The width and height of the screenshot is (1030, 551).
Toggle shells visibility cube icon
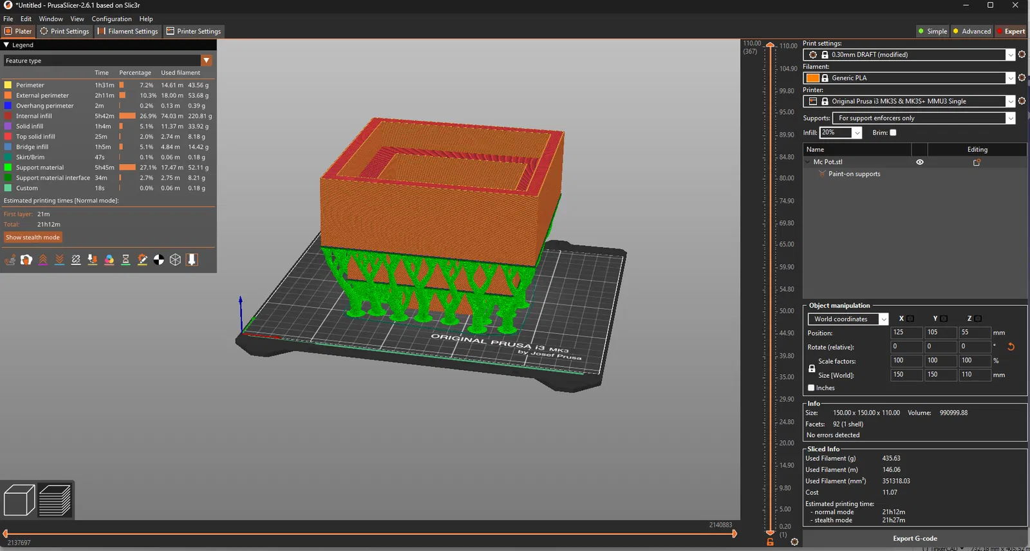(x=175, y=259)
